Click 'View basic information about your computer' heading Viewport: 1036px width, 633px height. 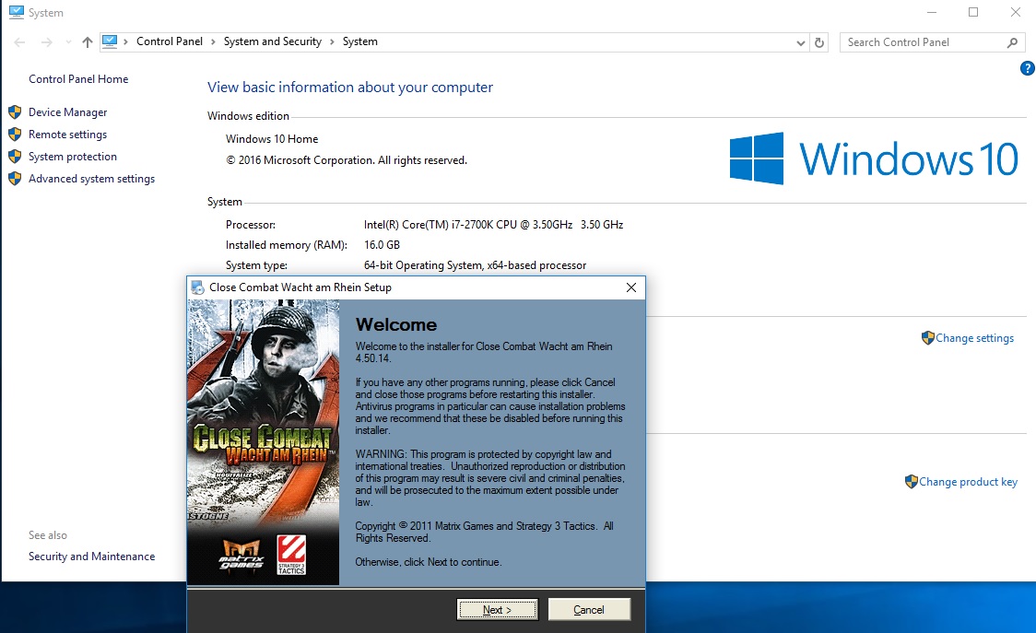click(x=350, y=88)
